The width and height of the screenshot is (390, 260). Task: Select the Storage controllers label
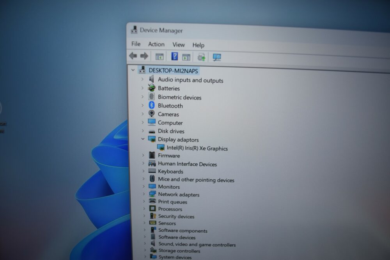[179, 251]
